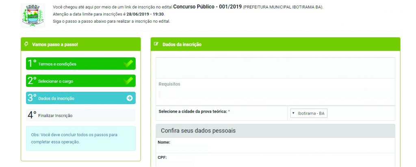
Task: Click the edit icon beside Dados da inscrição header
Action: point(156,44)
